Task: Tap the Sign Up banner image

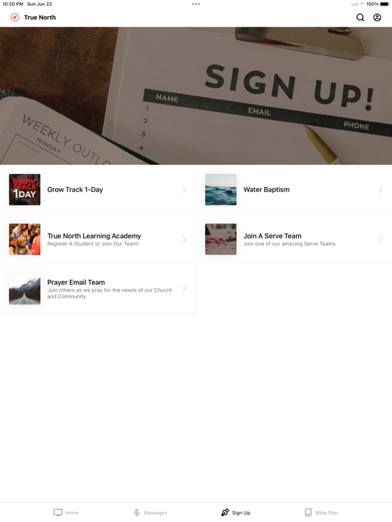Action: tap(196, 96)
